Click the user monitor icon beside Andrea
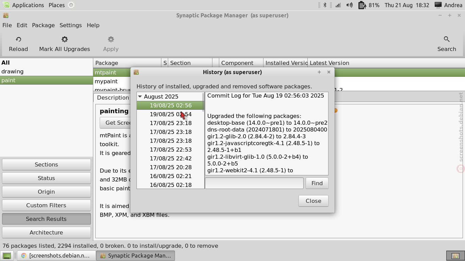The height and width of the screenshot is (261, 465). [x=438, y=5]
